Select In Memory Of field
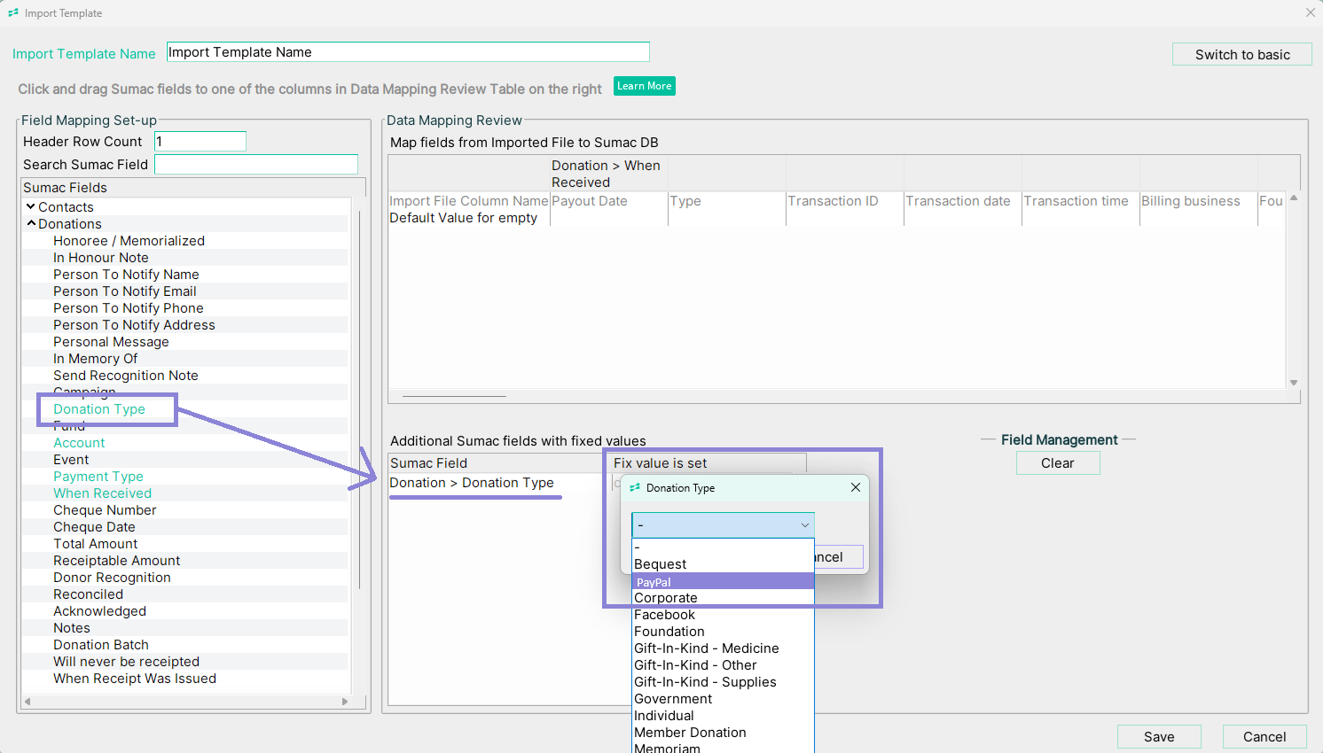The width and height of the screenshot is (1323, 753). (96, 359)
